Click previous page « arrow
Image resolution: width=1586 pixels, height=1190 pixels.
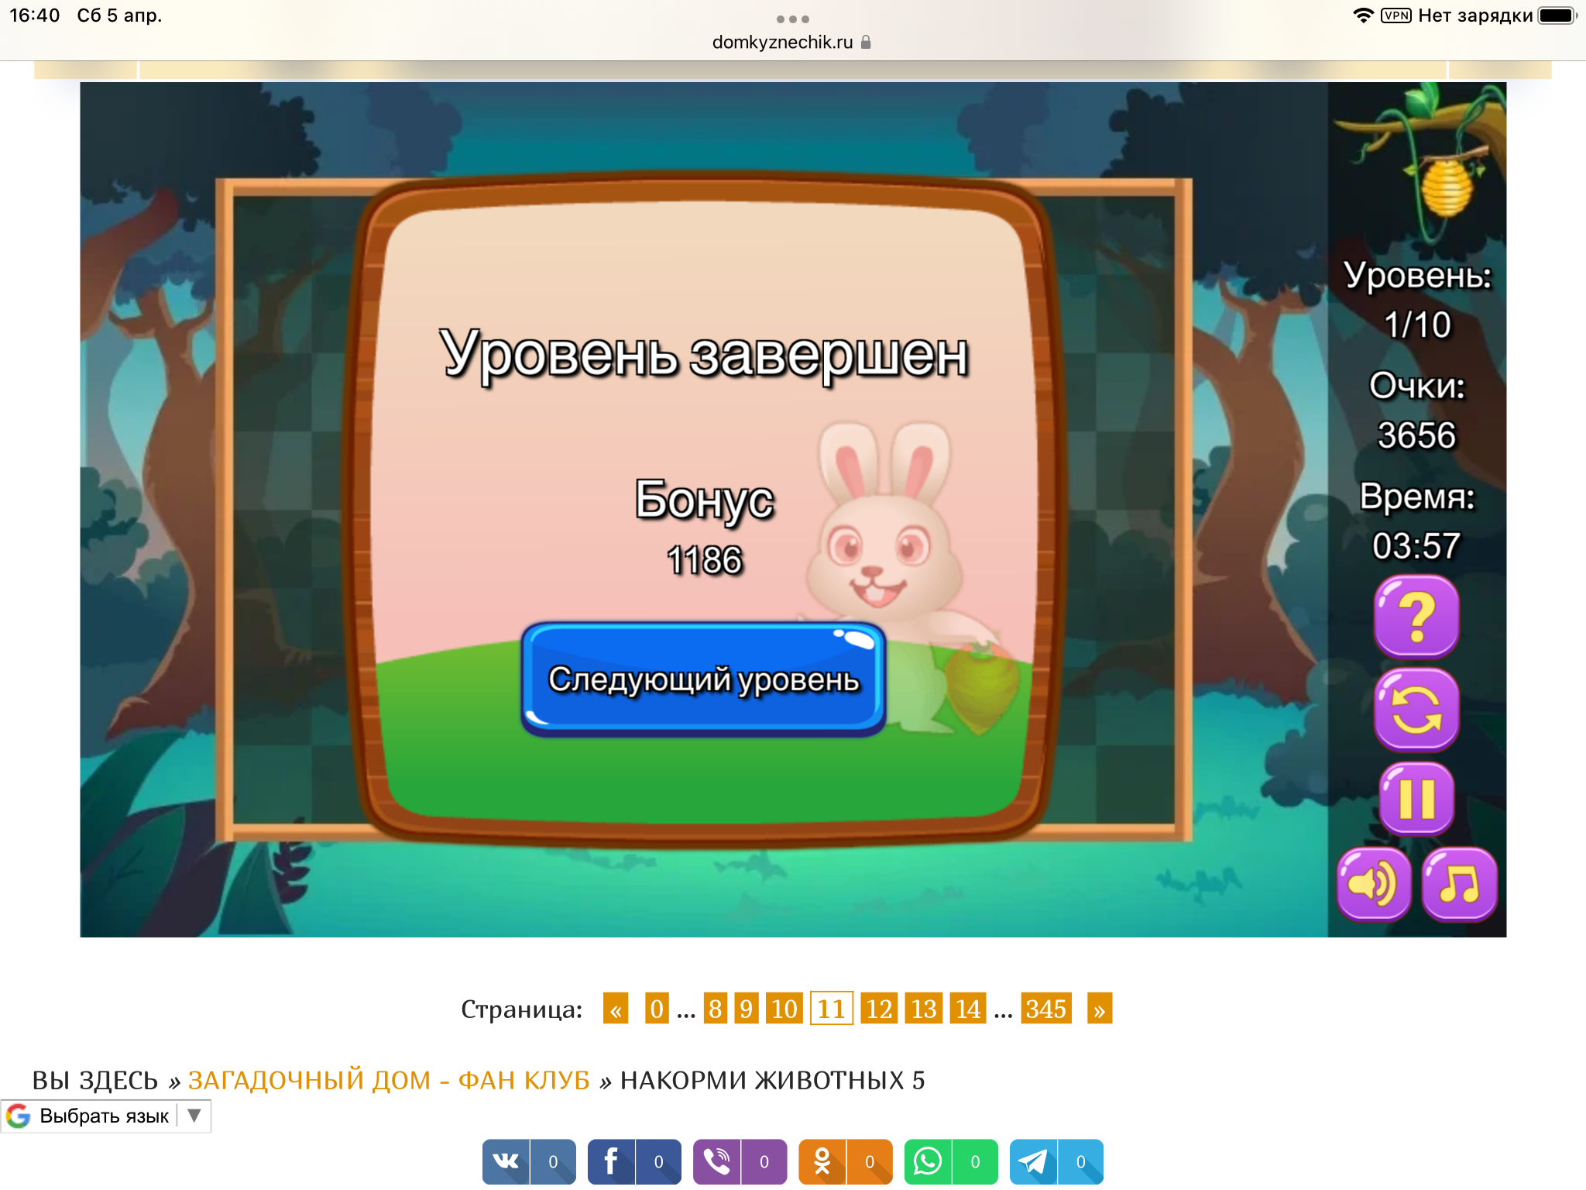pyautogui.click(x=616, y=1009)
